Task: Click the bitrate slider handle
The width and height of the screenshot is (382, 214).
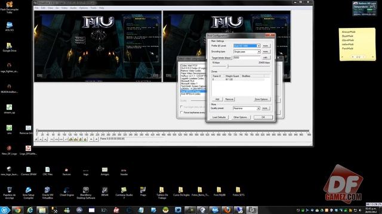Action: tap(228, 66)
